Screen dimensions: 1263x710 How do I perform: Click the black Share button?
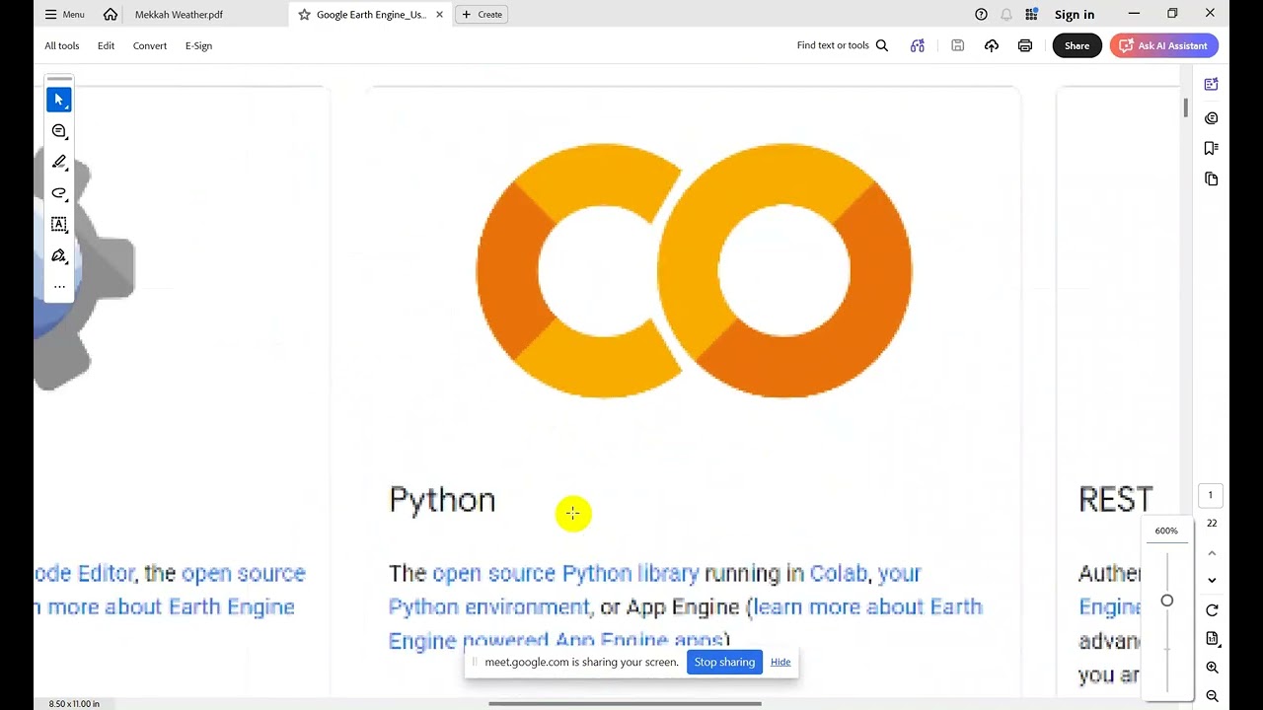[1077, 45]
